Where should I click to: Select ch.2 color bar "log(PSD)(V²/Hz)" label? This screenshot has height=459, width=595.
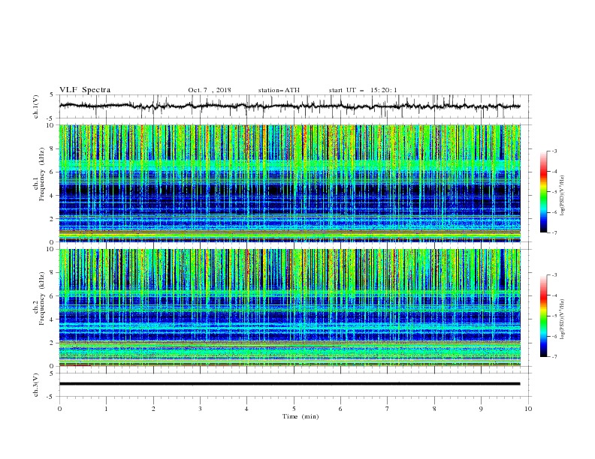tap(563, 319)
